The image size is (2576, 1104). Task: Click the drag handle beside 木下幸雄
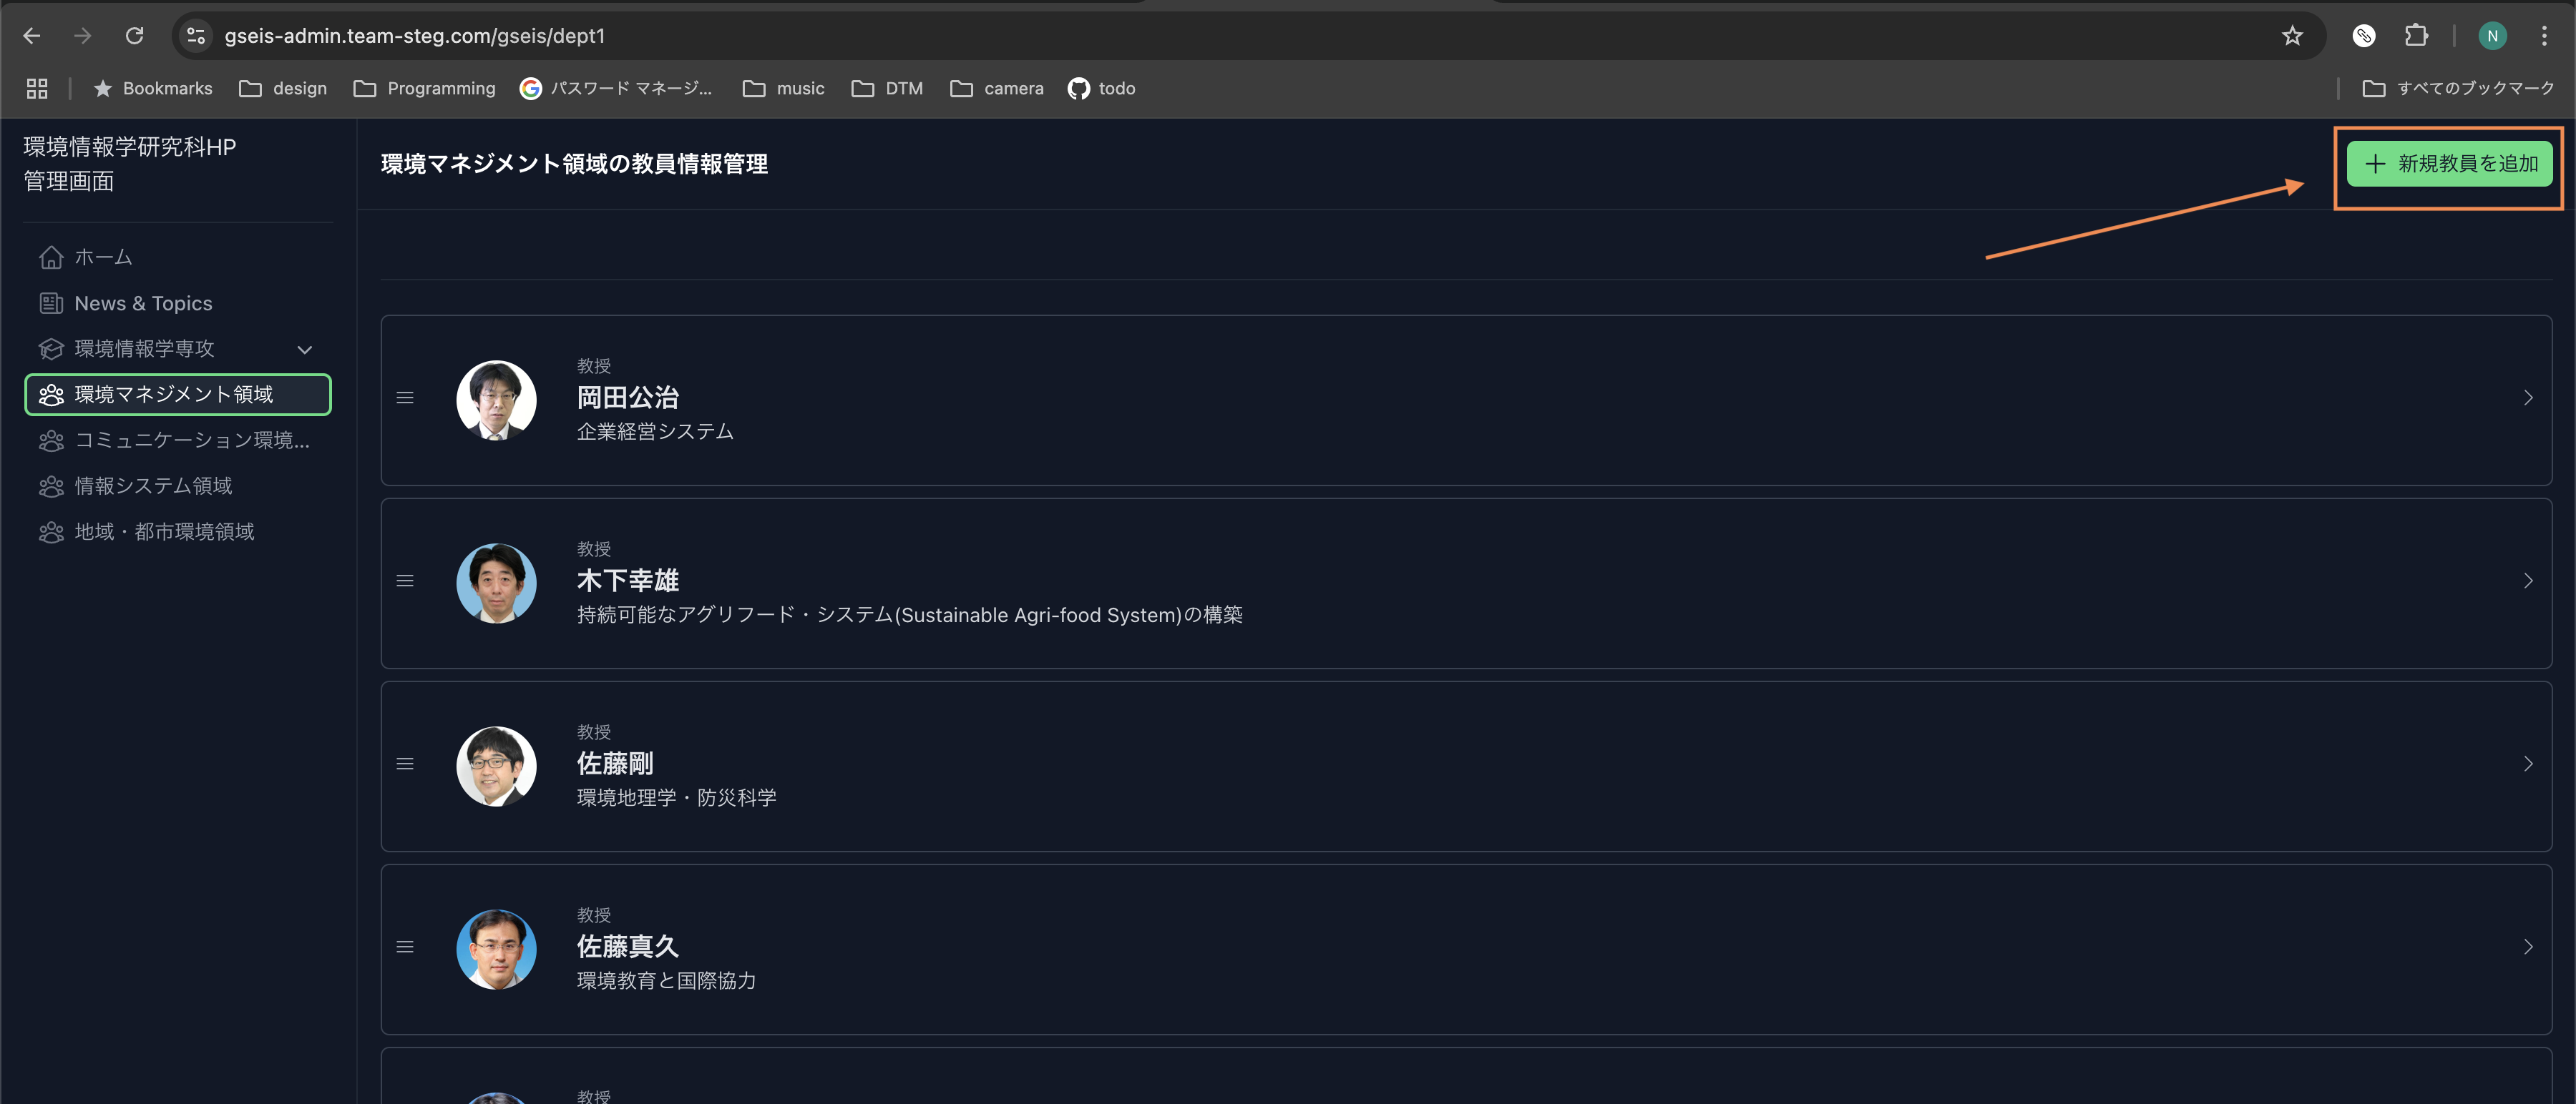click(x=405, y=581)
